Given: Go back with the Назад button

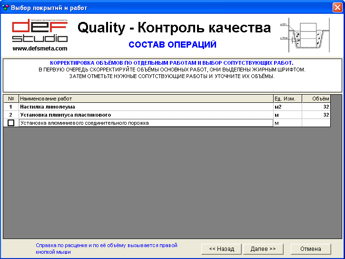Looking at the screenshot, I should click(221, 249).
